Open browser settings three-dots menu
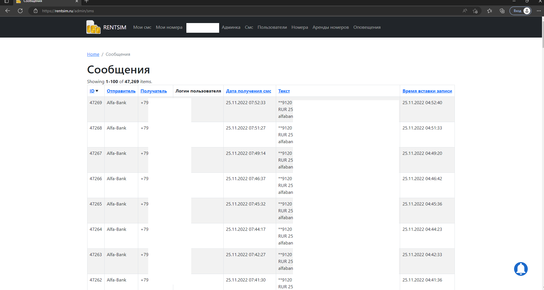This screenshot has height=290, width=544. [538, 11]
